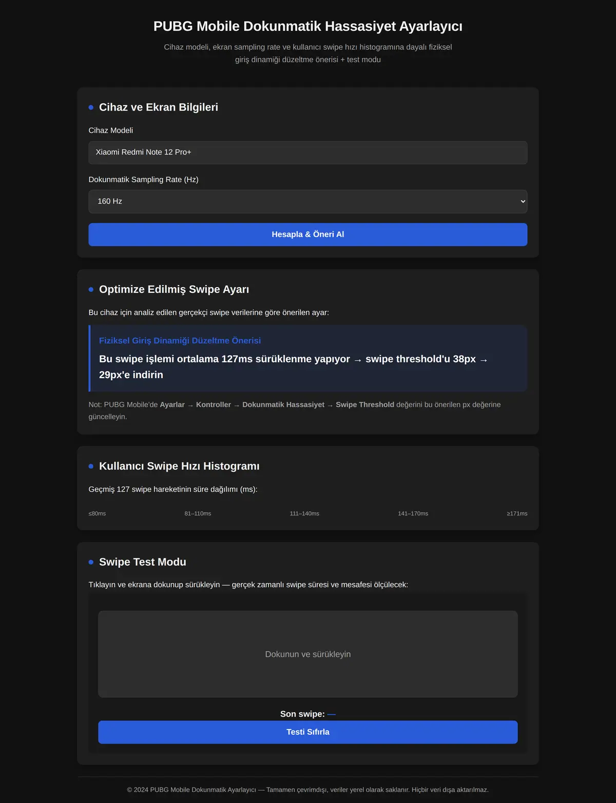Select the Cihaz ve Ekran Bilgileri heading

coord(158,107)
